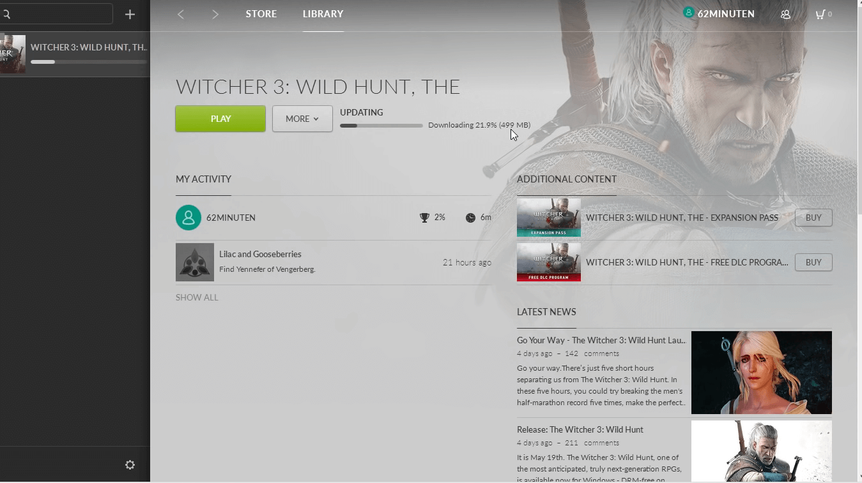Click the 62MINUTEN avatar in My Activity
The image size is (862, 483).
click(x=189, y=218)
